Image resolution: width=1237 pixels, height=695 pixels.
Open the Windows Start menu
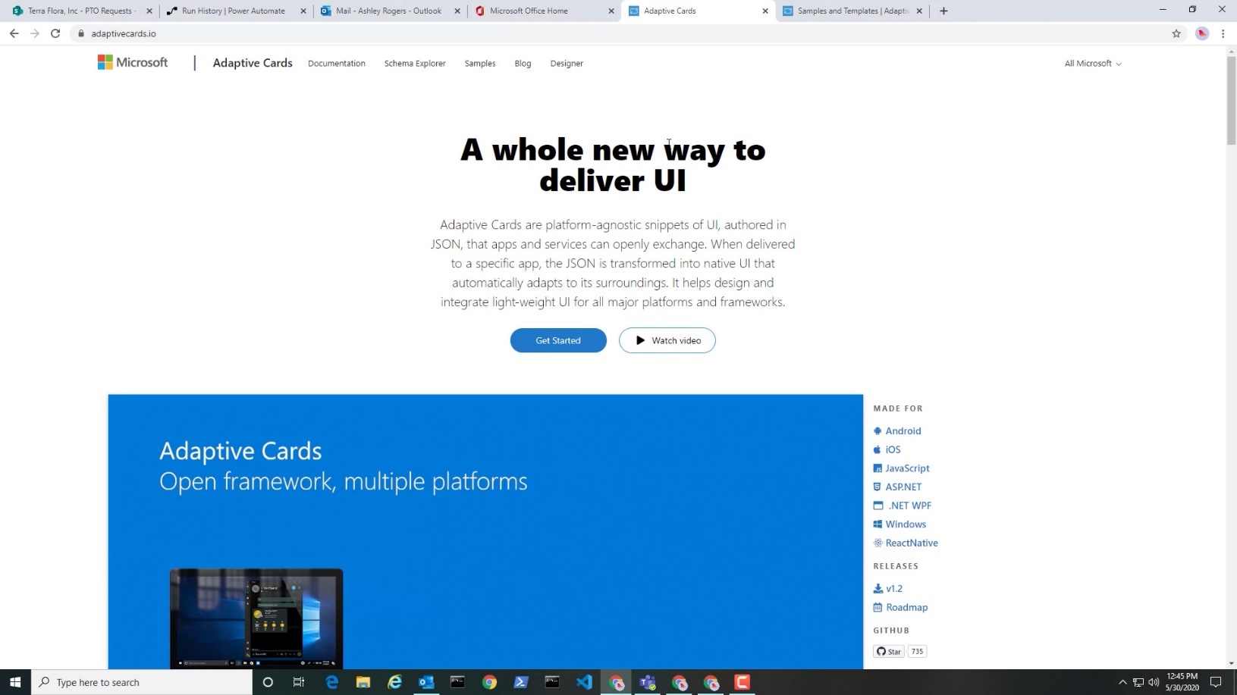pyautogui.click(x=15, y=682)
